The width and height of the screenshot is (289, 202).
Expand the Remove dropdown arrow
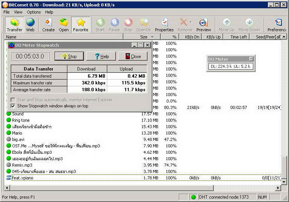click(x=191, y=22)
